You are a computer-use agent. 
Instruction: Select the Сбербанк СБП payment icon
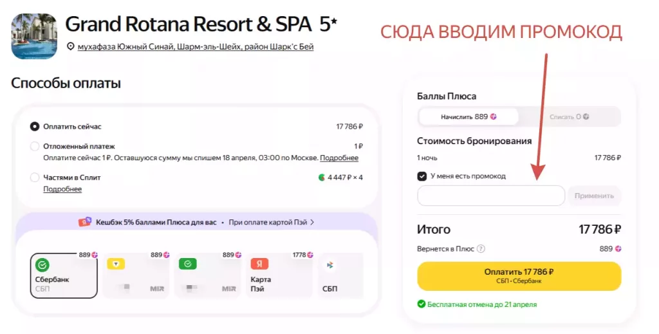[42, 264]
